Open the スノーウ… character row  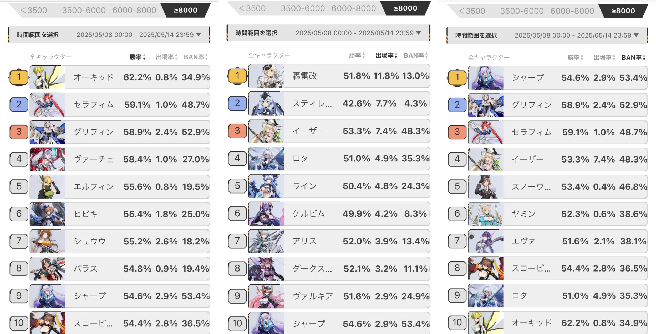click(x=574, y=187)
